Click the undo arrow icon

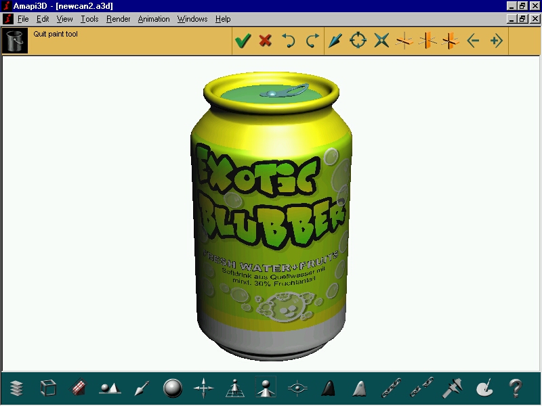[289, 41]
